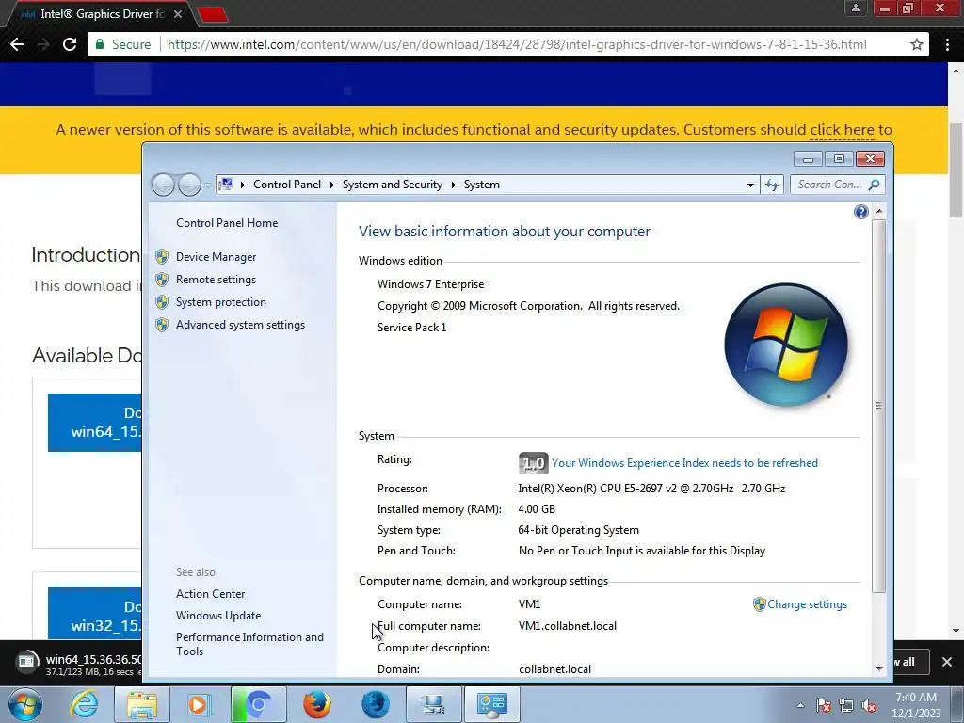Click the Control Panel back arrow button
This screenshot has height=723, width=964.
(163, 185)
